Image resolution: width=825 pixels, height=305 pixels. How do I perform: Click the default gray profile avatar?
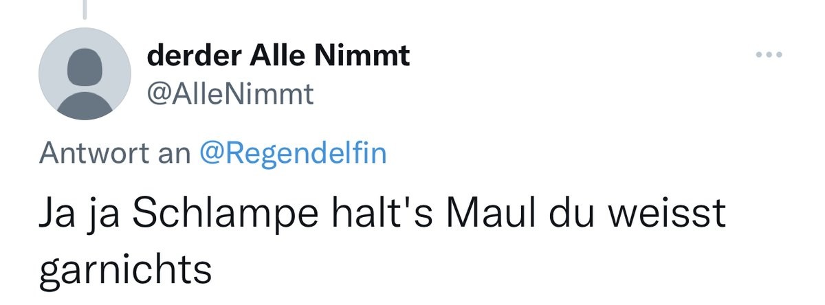pos(85,74)
